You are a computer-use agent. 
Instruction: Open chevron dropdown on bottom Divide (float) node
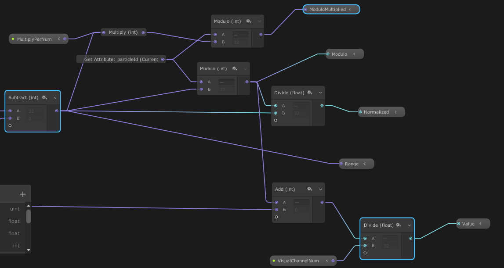[409, 225]
